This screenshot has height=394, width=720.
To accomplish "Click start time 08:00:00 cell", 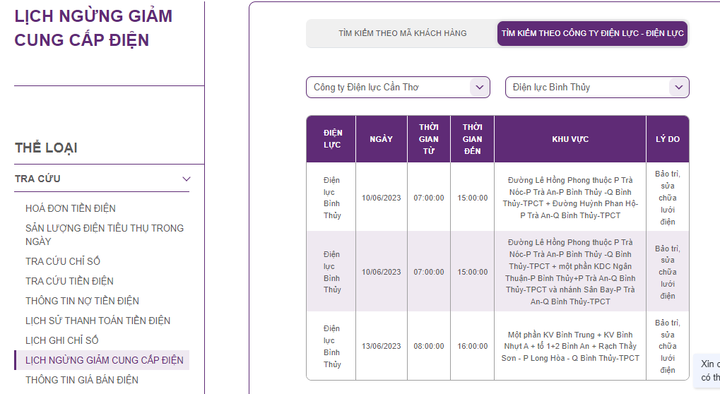I will [428, 346].
